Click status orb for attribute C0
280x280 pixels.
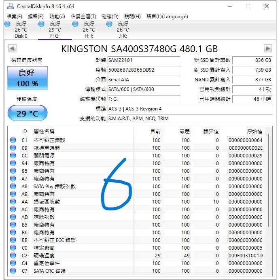point(13,248)
